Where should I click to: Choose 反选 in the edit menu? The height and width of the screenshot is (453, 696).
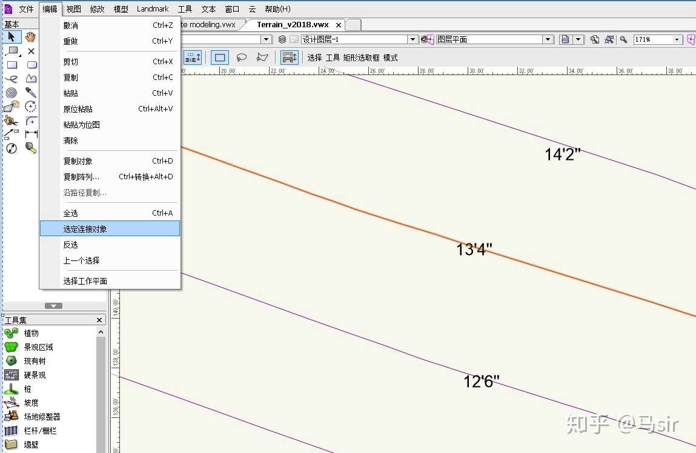click(110, 245)
